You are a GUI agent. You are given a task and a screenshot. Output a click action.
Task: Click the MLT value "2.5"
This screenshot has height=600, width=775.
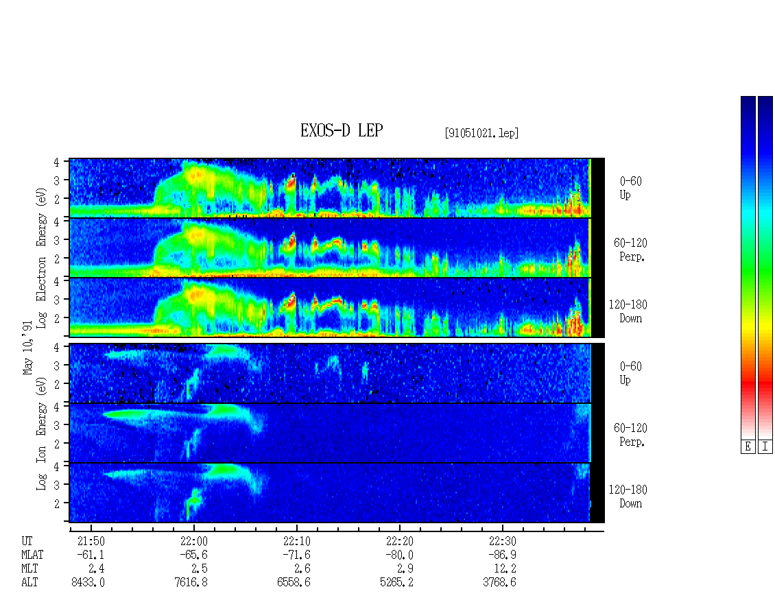pos(199,569)
